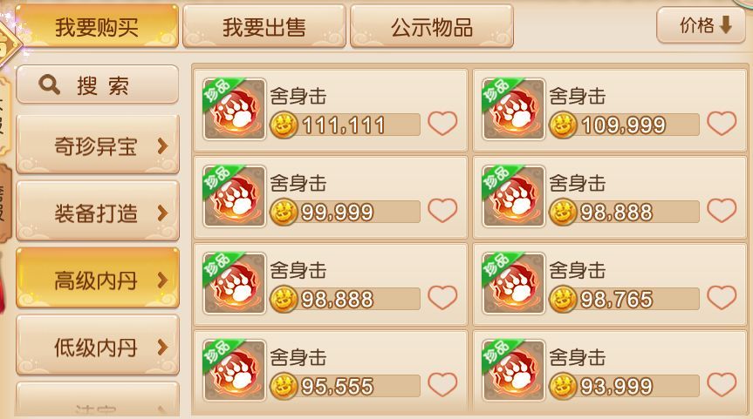This screenshot has width=753, height=419.
Task: Expand the 奇珍异宝 category
Action: click(98, 145)
